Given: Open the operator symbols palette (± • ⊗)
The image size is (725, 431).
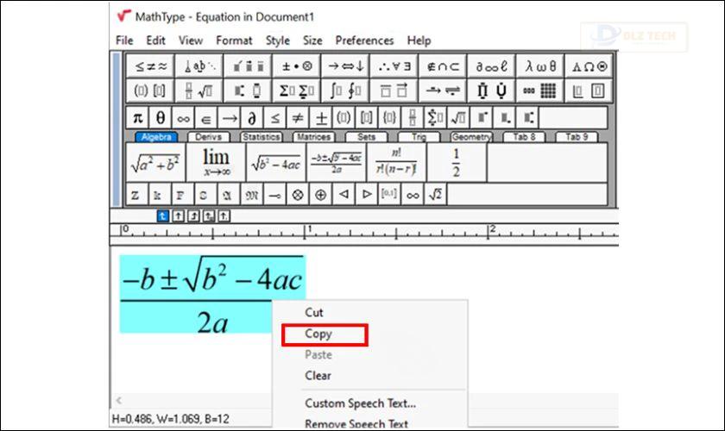Looking at the screenshot, I should tap(297, 66).
